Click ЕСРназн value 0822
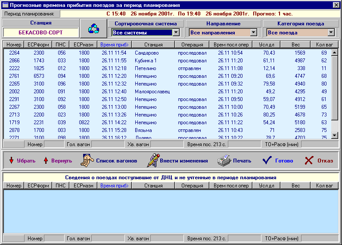 (84, 122)
